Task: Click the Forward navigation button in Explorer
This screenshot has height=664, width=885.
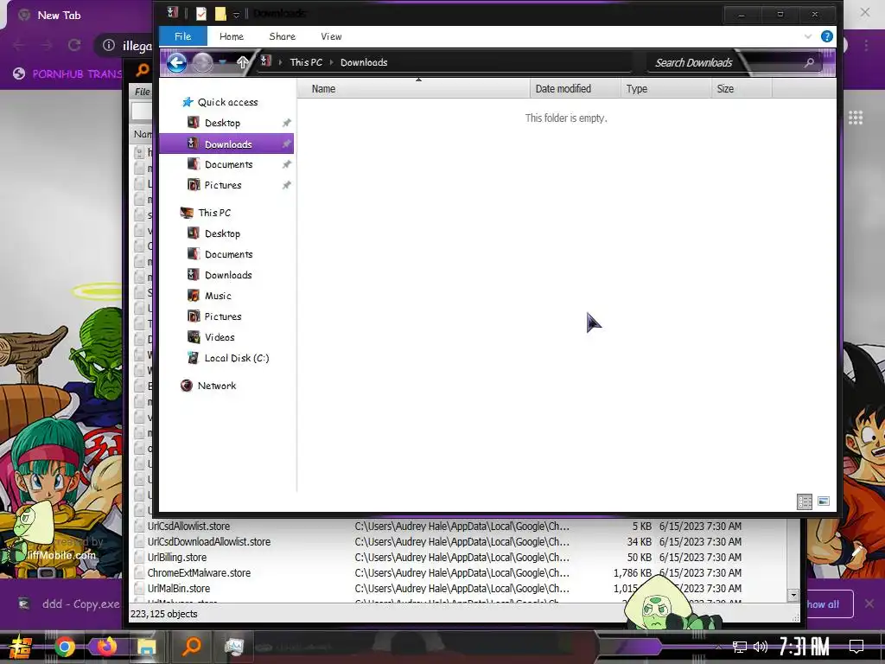Action: coord(202,62)
